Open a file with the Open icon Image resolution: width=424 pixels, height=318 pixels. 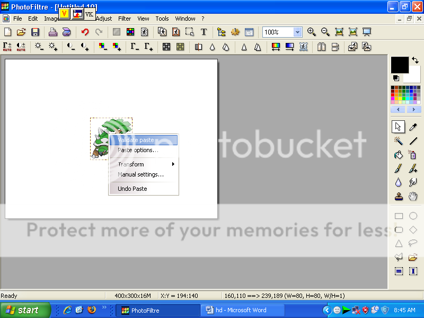coord(21,32)
